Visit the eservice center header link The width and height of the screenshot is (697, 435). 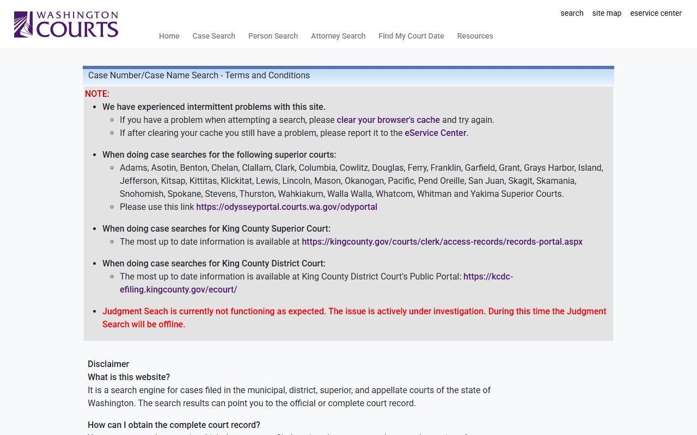[x=656, y=13]
